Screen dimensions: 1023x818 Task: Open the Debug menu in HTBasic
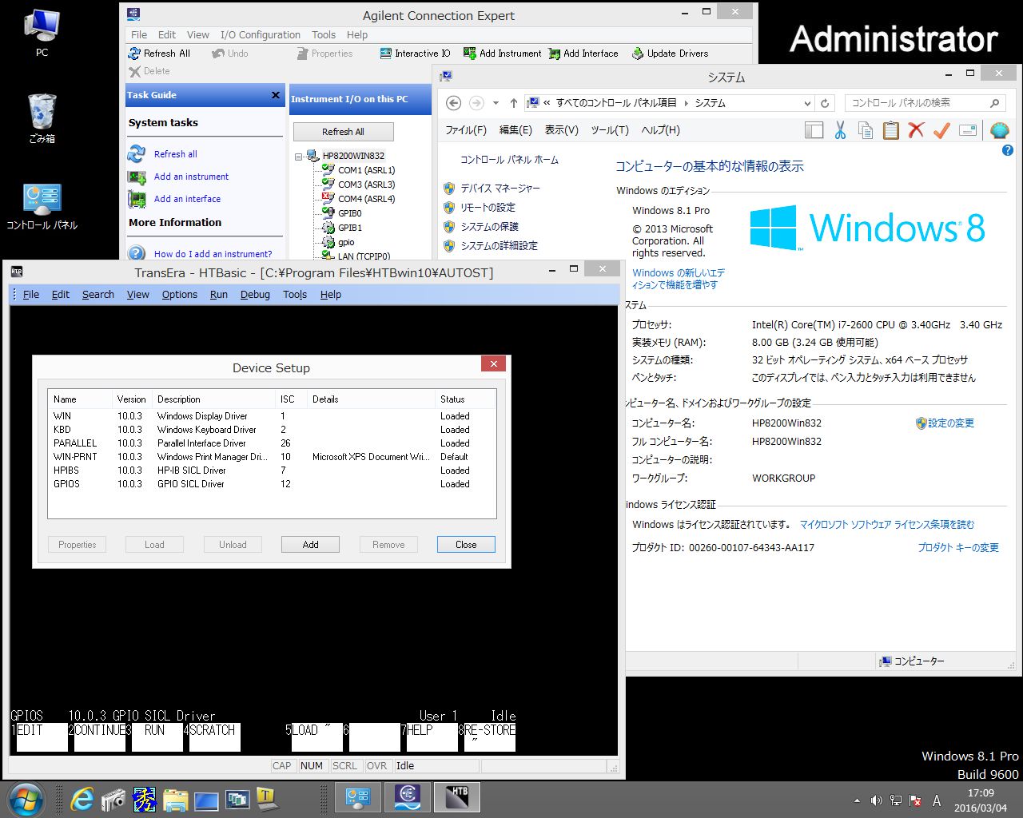click(255, 295)
